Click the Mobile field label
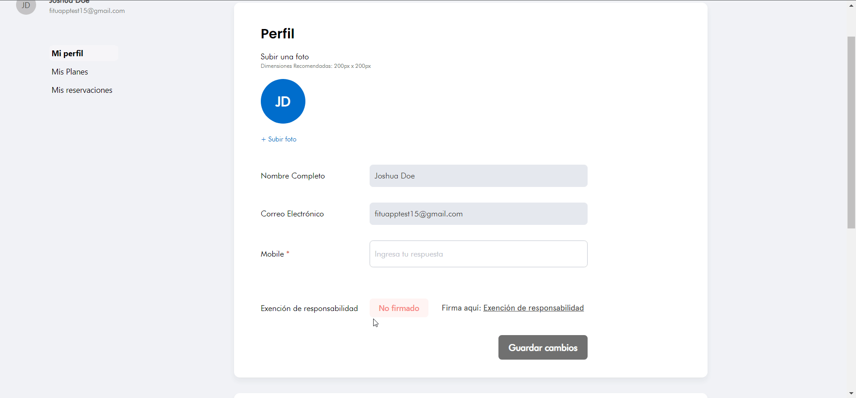Image resolution: width=856 pixels, height=398 pixels. [272, 254]
